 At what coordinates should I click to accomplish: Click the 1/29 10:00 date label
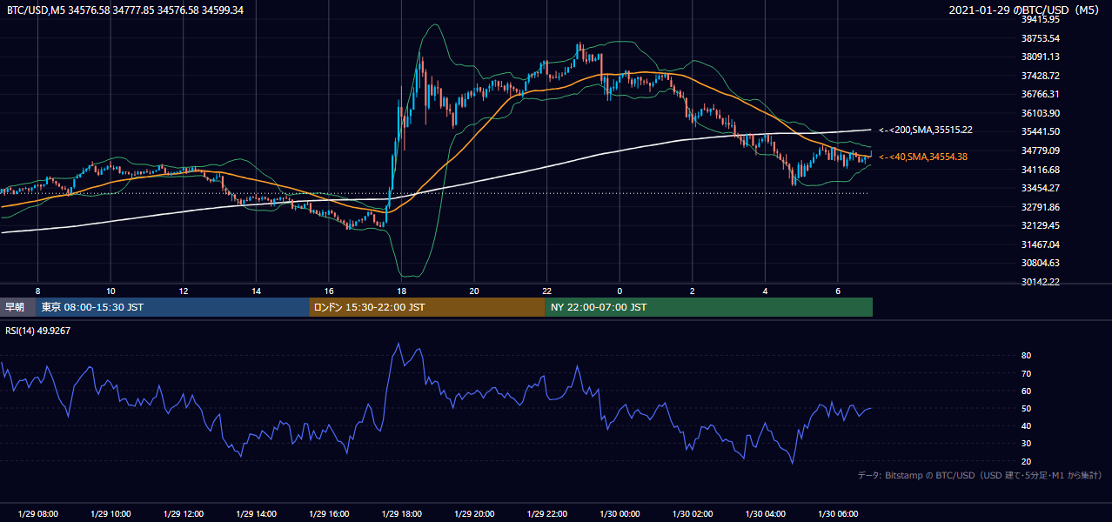click(x=111, y=513)
